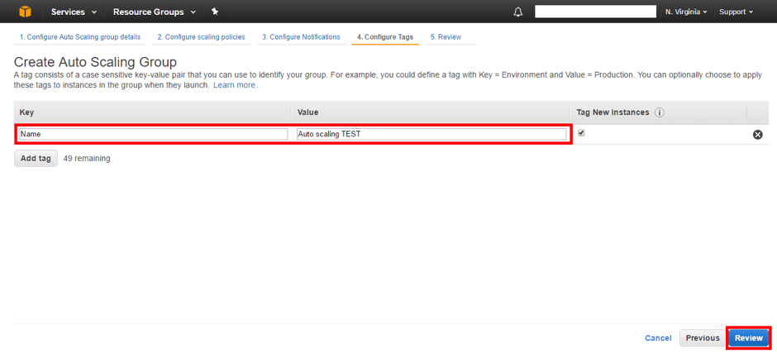
Task: Click the AWS cube logo icon
Action: click(25, 12)
